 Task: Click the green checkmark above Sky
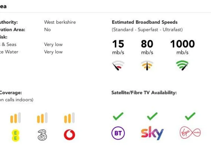pyautogui.click(x=152, y=116)
